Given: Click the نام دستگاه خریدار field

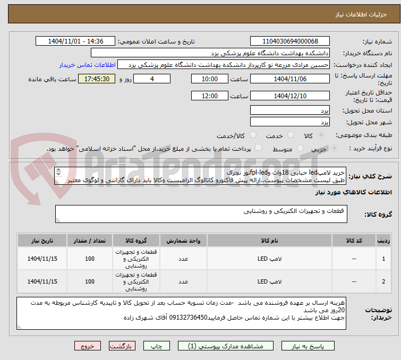Looking at the screenshot, I should [210, 53].
